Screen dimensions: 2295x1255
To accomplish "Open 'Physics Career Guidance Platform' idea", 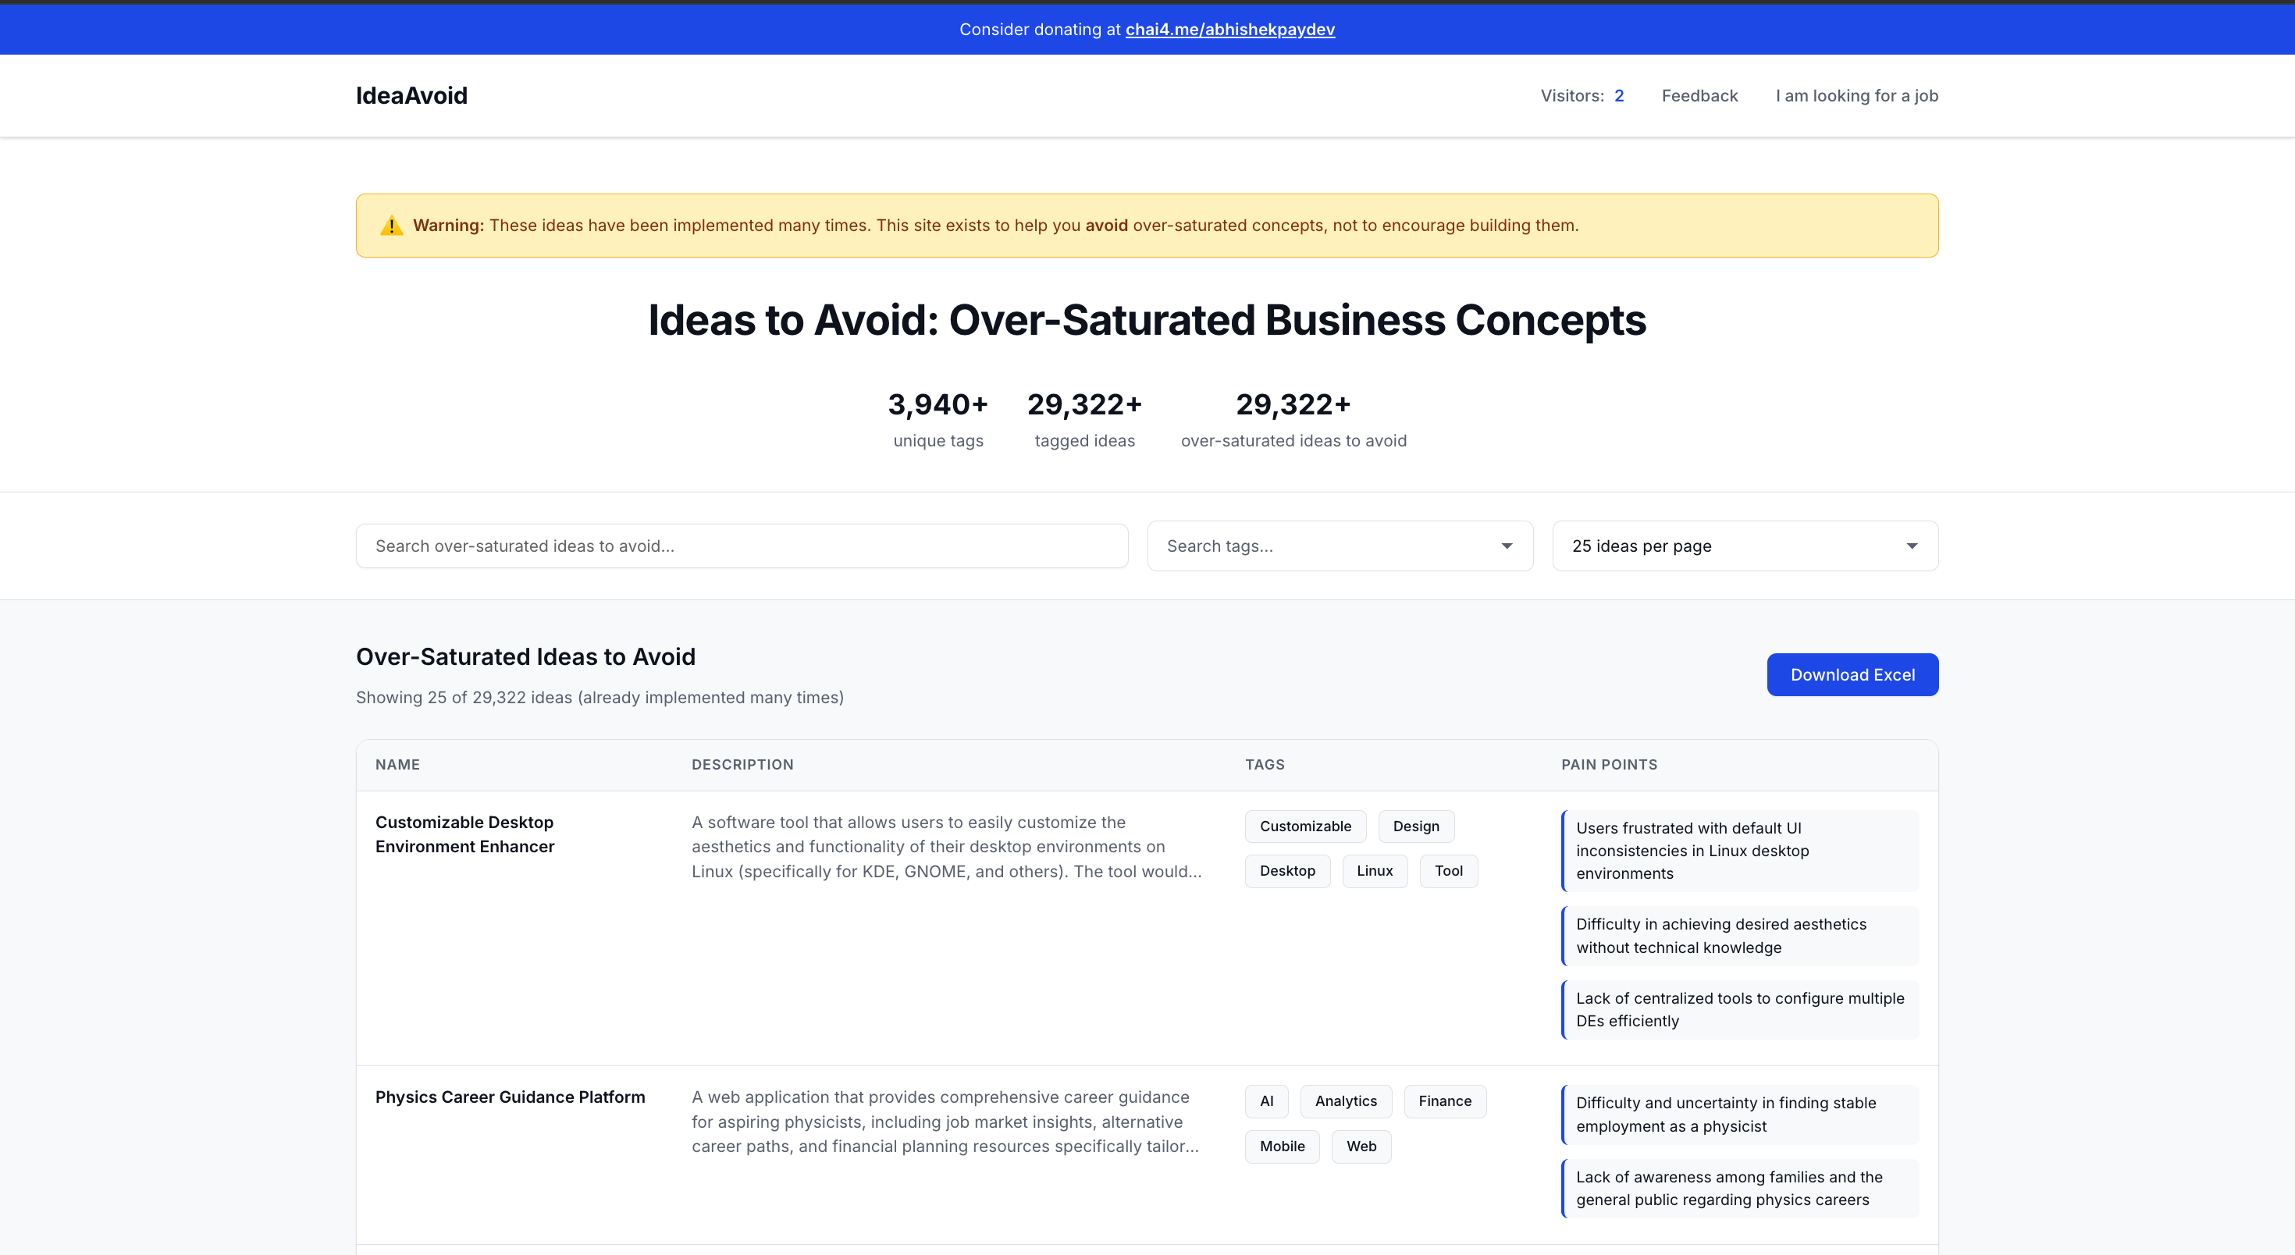I will [510, 1097].
